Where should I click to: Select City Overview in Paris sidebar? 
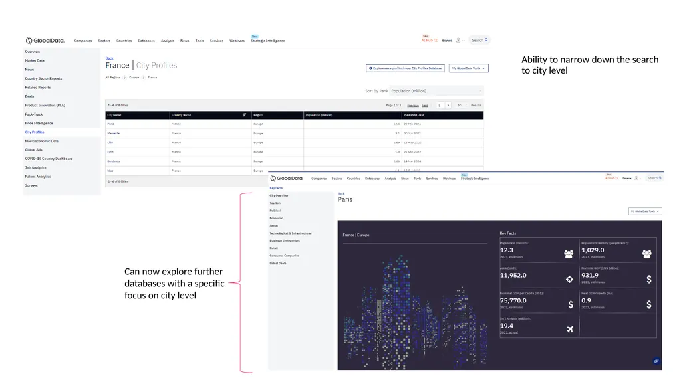(x=279, y=195)
